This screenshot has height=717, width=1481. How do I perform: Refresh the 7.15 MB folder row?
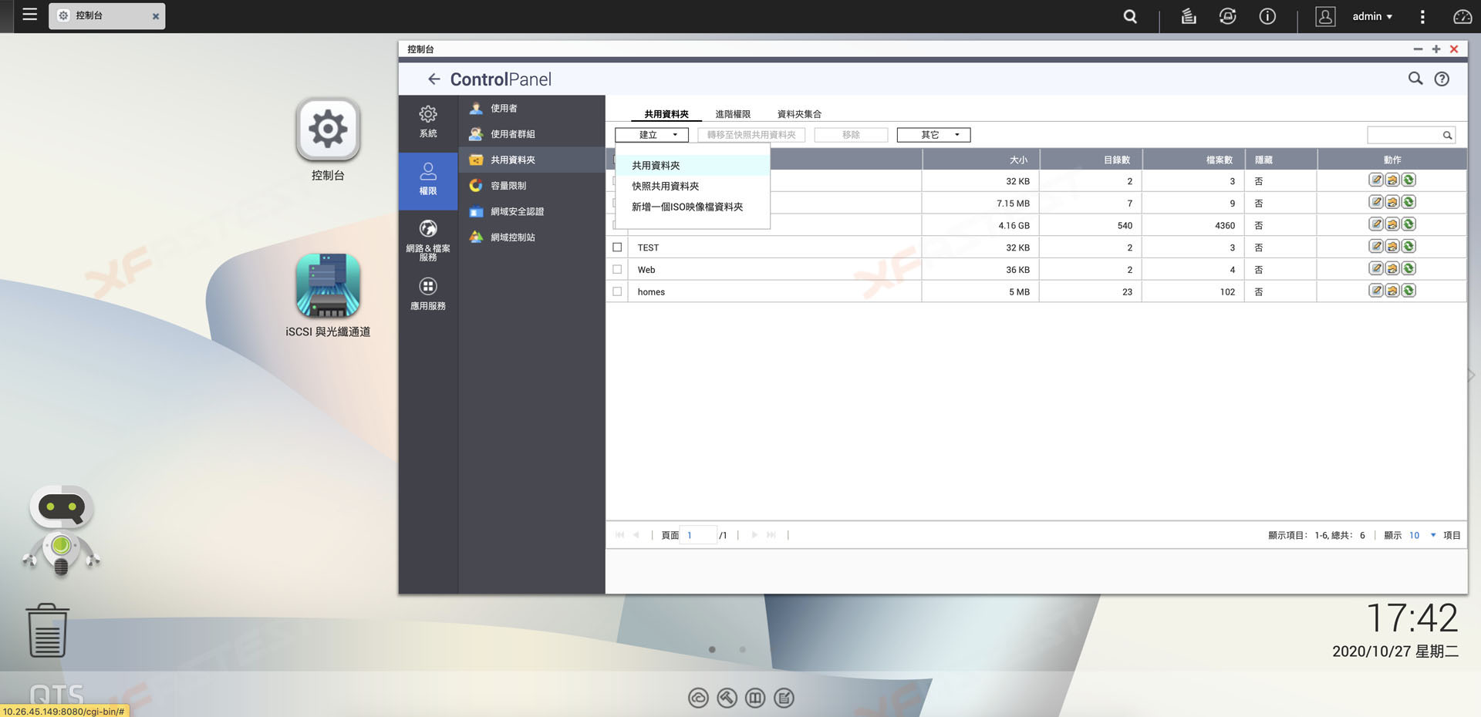[1408, 203]
